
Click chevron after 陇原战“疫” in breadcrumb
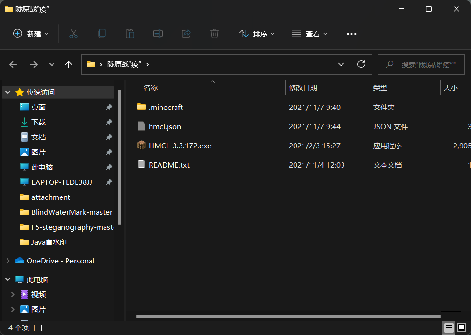147,65
